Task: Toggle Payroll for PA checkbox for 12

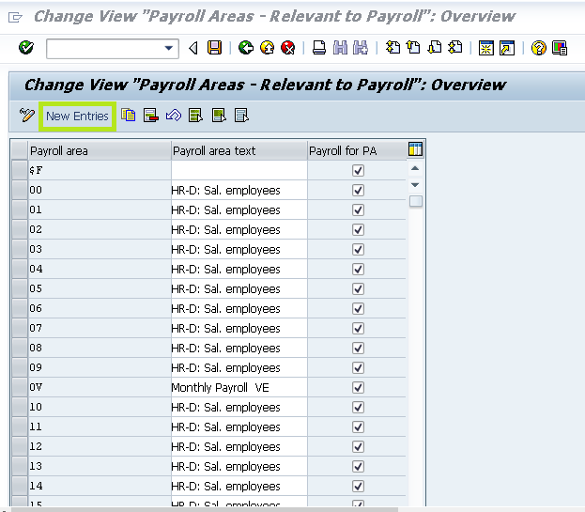Action: coord(358,446)
